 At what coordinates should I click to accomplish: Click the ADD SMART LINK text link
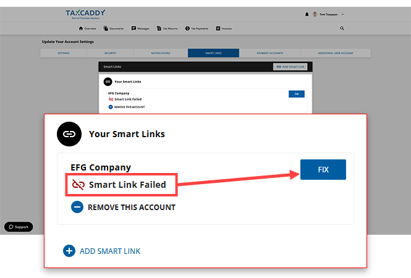click(x=110, y=251)
